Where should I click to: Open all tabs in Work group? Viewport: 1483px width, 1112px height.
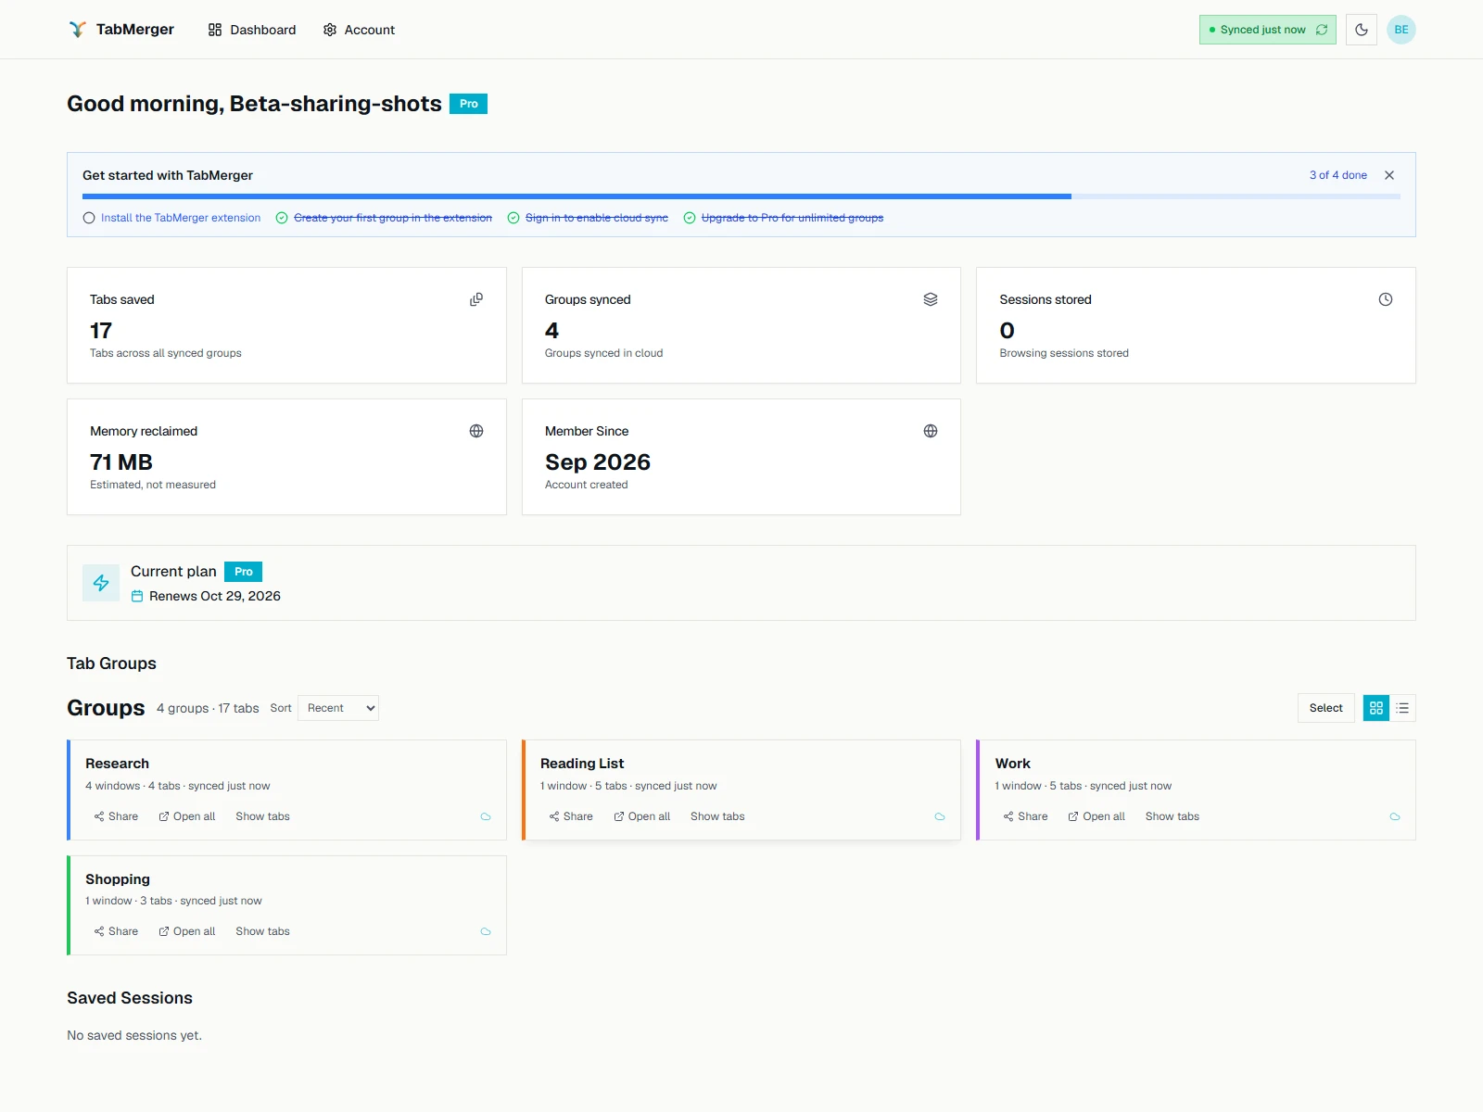1096,816
